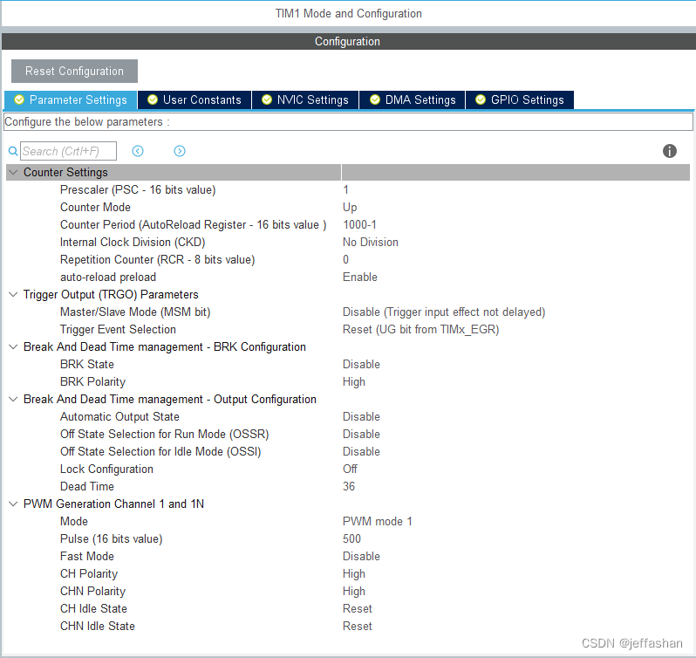Select the BRK Polarity label

92,382
